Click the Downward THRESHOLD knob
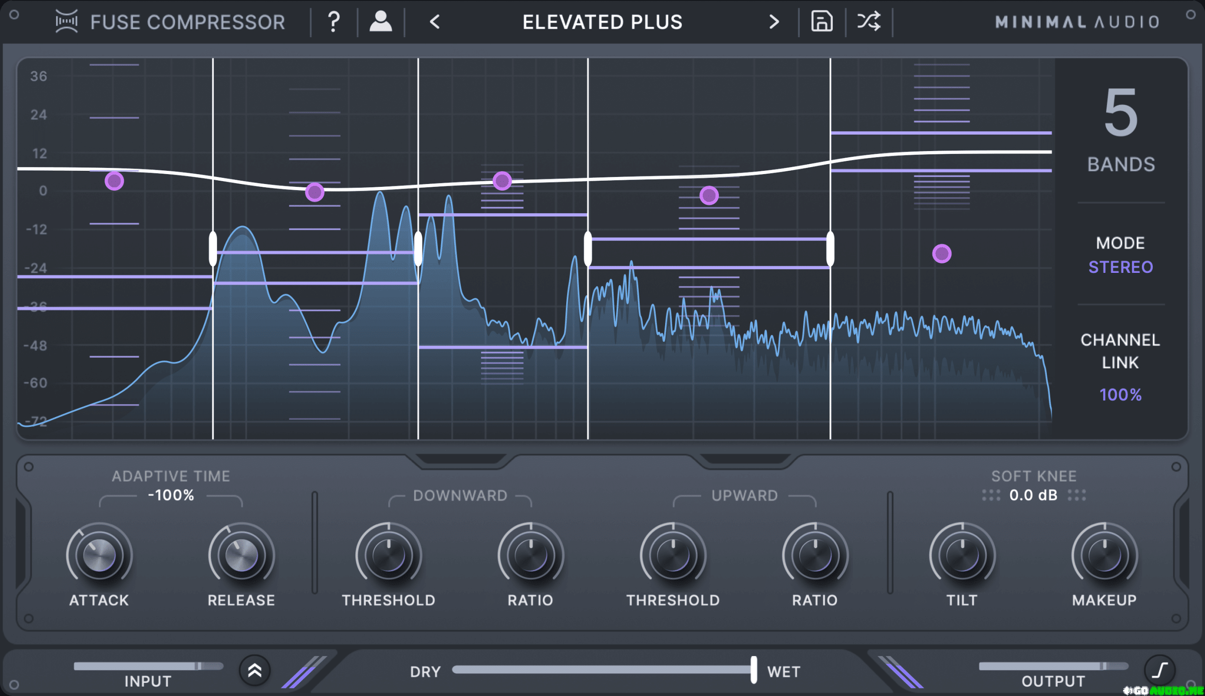 pyautogui.click(x=389, y=555)
